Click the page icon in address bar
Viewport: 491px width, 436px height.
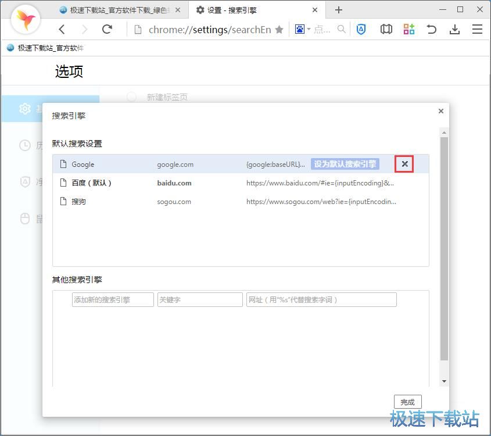pyautogui.click(x=138, y=30)
